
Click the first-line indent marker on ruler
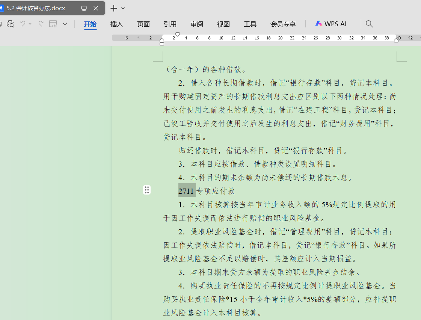[178, 35]
